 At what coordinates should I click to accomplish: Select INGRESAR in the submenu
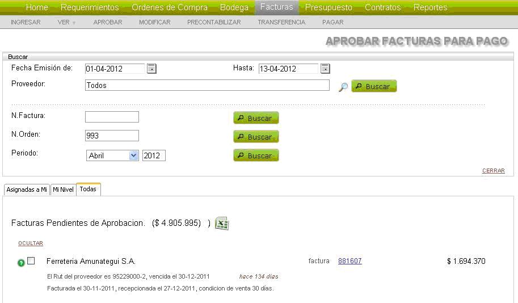(x=26, y=22)
